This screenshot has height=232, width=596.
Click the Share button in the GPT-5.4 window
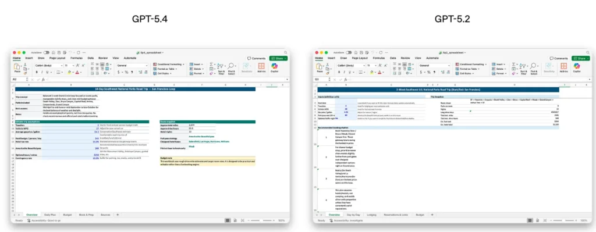coord(279,59)
